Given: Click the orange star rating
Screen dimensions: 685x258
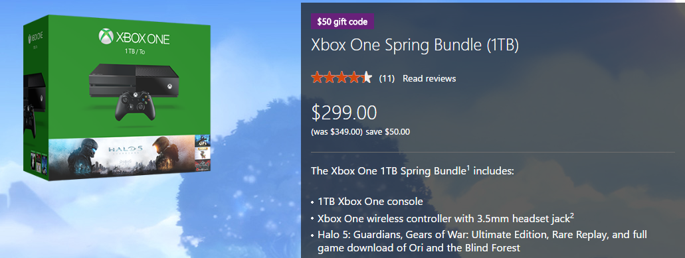Looking at the screenshot, I should [342, 78].
